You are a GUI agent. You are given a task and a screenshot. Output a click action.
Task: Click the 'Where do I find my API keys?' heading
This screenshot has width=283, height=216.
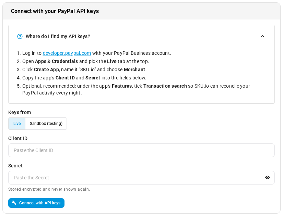click(58, 36)
